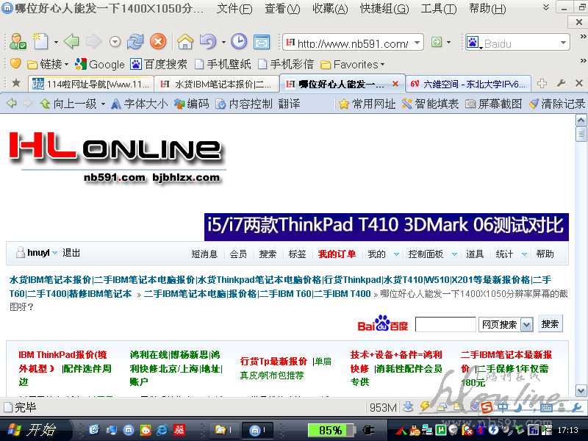The image size is (588, 441).
Task: Open the address bar URL dropdown
Action: click(417, 43)
